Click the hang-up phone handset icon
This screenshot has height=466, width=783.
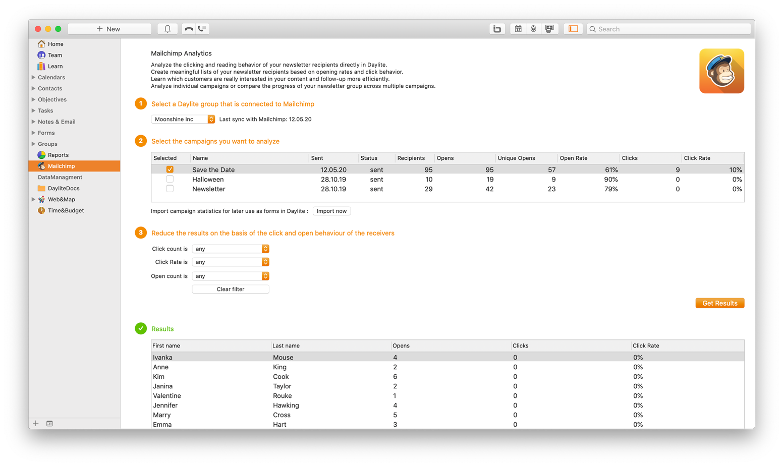point(189,29)
